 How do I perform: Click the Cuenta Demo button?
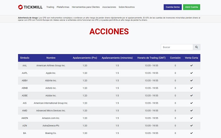click(x=173, y=7)
